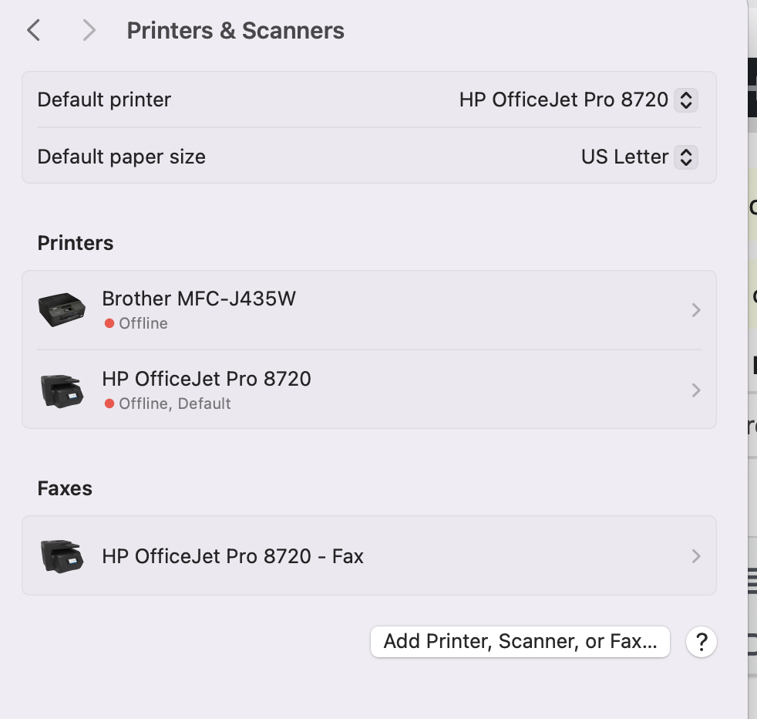Click the Brother MFC-J435W printer icon
The height and width of the screenshot is (719, 757).
coord(62,310)
